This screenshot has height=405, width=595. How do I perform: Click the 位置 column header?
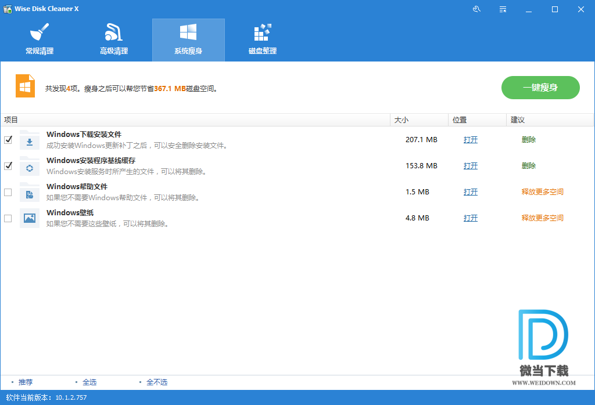coord(478,120)
